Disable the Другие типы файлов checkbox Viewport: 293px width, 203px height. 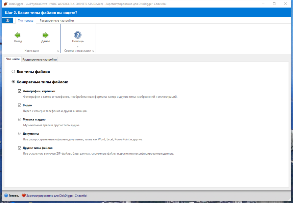[20, 148]
